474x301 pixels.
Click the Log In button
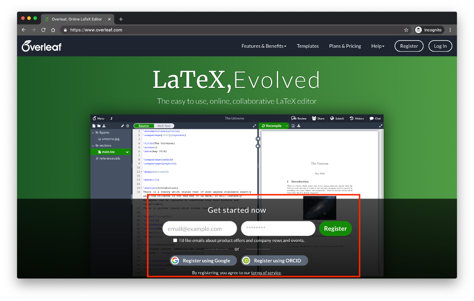[440, 46]
